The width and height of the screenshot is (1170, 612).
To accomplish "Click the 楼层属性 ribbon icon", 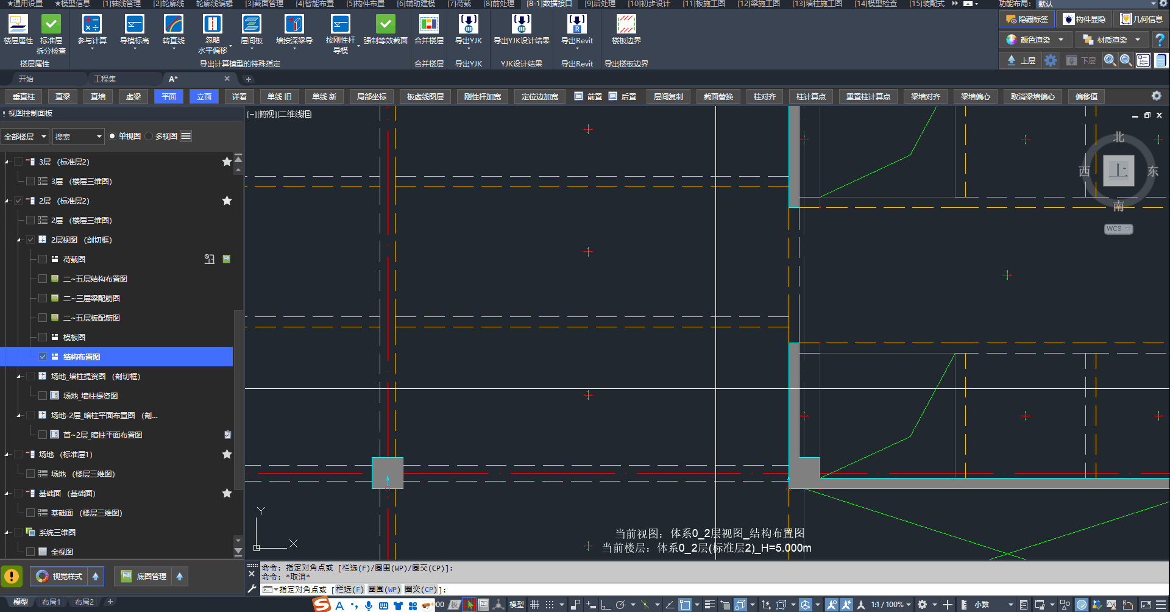I will pyautogui.click(x=18, y=24).
